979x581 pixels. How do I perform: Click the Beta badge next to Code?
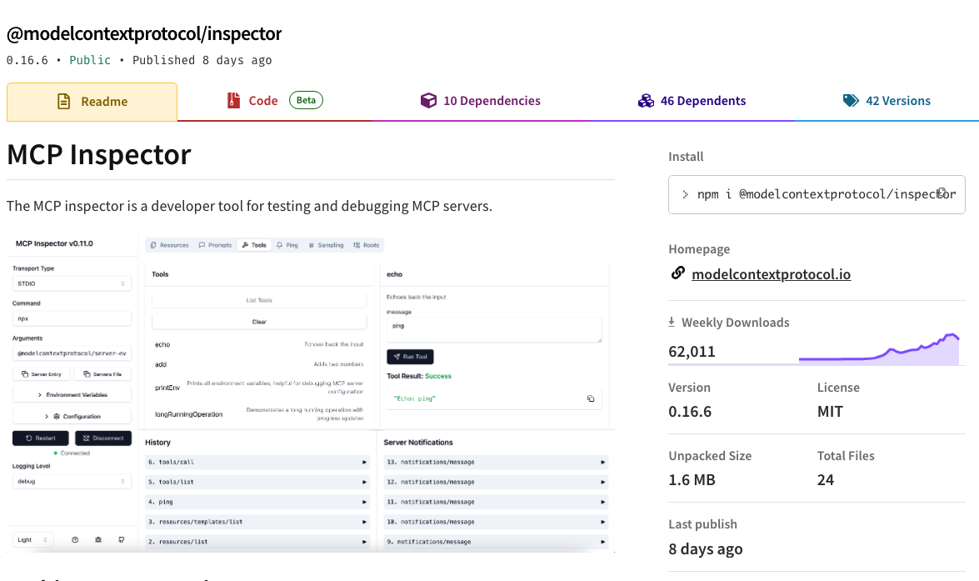[306, 100]
